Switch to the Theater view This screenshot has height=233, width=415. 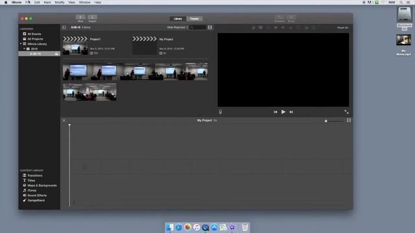[x=195, y=19]
